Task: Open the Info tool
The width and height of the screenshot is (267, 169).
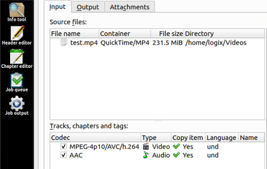Action: click(17, 12)
